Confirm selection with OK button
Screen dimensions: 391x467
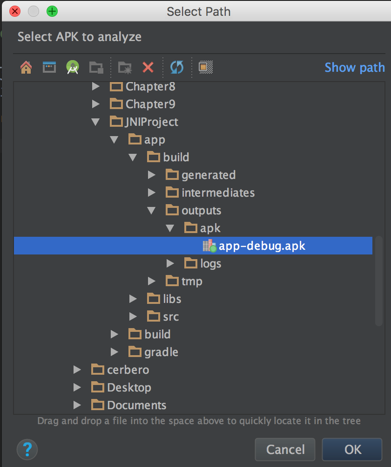(353, 450)
